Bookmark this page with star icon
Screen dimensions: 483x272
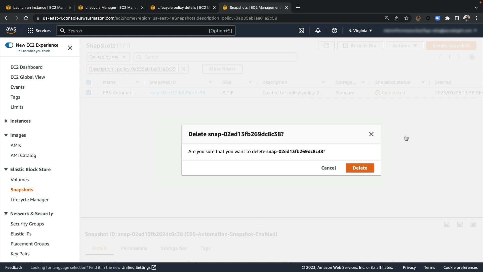tap(406, 18)
